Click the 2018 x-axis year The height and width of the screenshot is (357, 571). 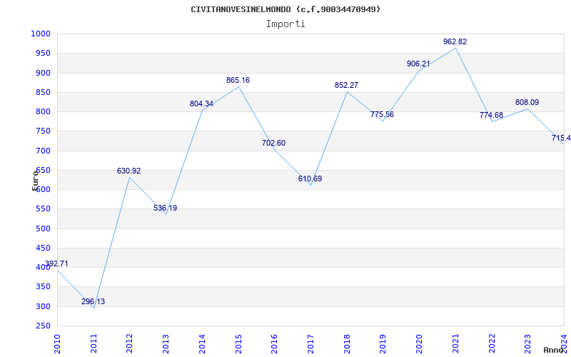click(348, 344)
